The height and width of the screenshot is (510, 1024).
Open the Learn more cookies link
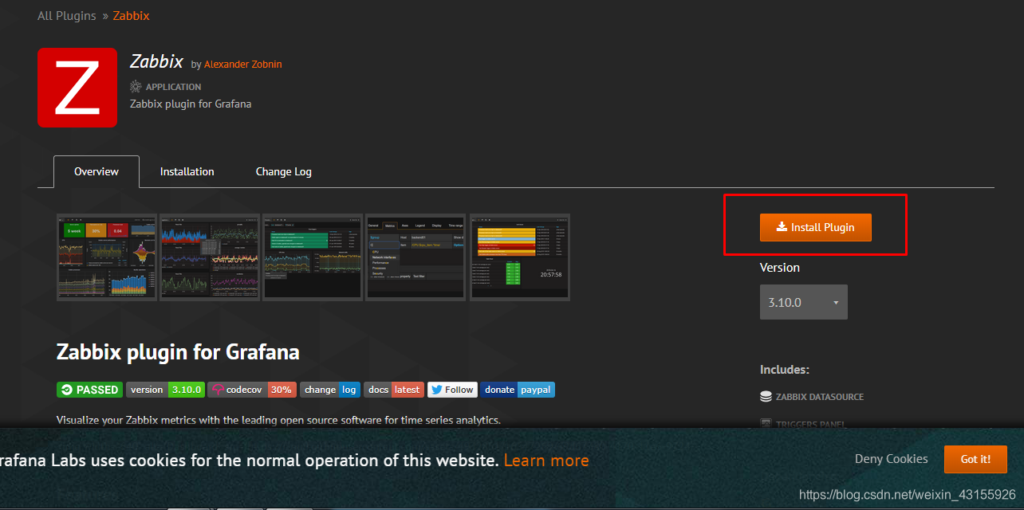click(x=546, y=461)
